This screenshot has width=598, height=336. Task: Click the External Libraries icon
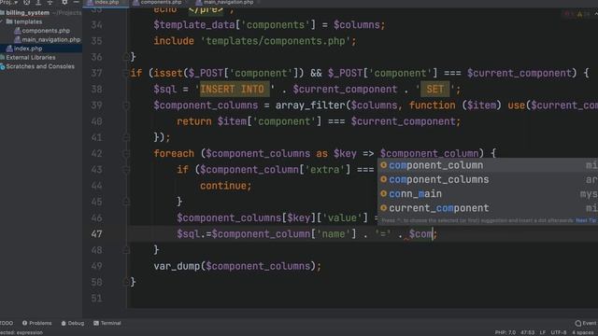(x=3, y=57)
